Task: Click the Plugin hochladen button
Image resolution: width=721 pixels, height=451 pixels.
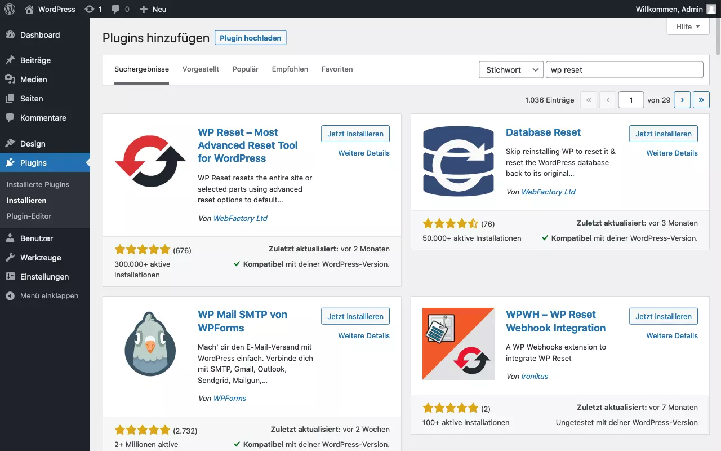Action: (x=251, y=38)
